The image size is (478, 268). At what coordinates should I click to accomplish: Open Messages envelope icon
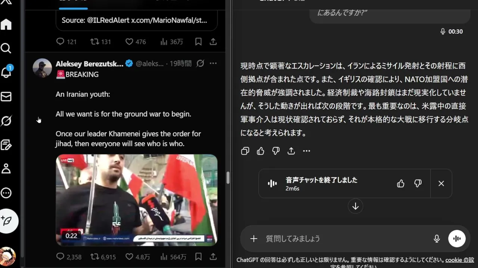6,97
